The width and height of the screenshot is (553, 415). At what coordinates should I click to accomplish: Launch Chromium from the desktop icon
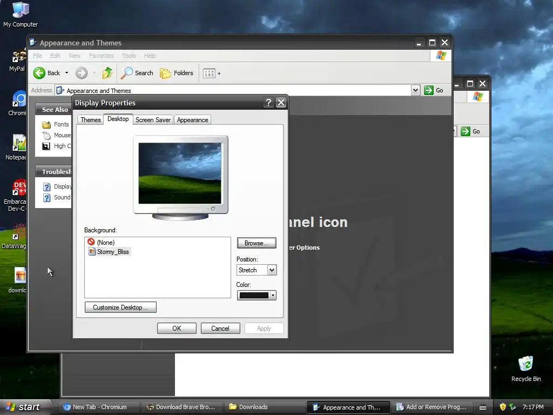point(18,103)
